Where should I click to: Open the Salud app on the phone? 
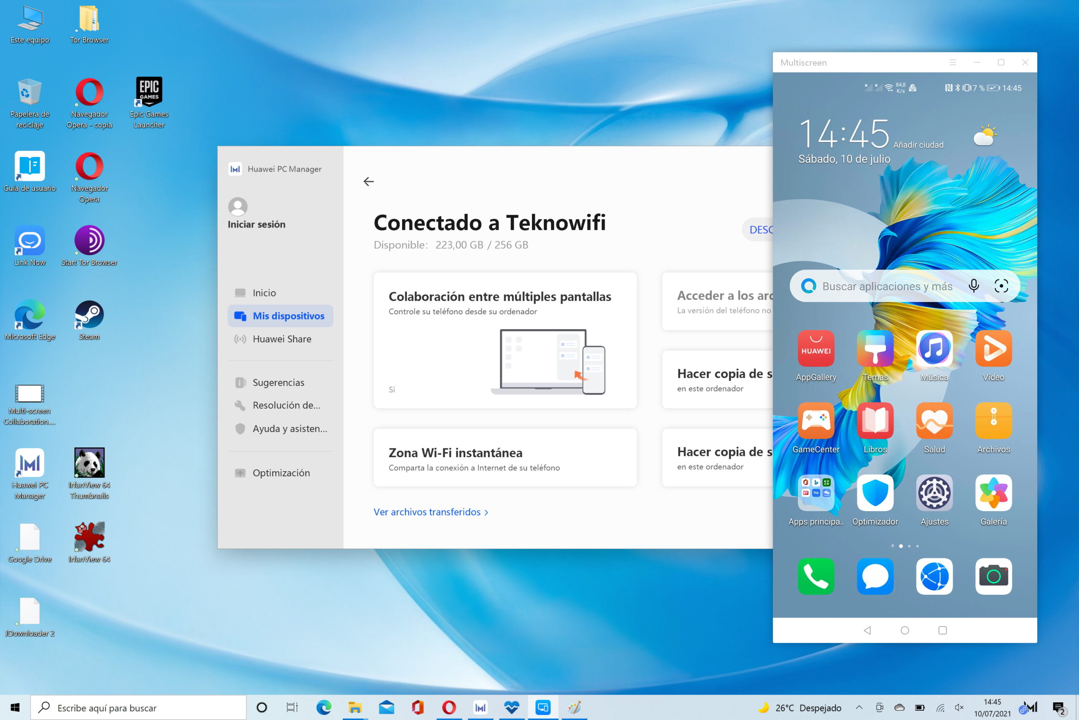coord(934,421)
